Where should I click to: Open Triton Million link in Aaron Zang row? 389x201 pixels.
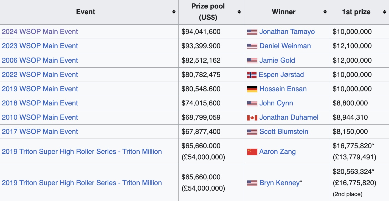82,152
